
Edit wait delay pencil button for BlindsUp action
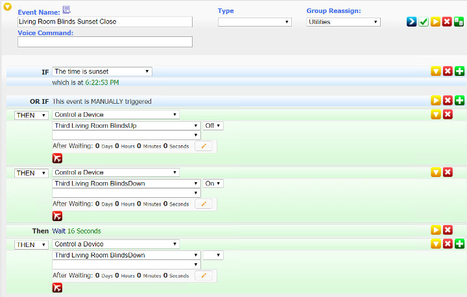click(x=204, y=147)
